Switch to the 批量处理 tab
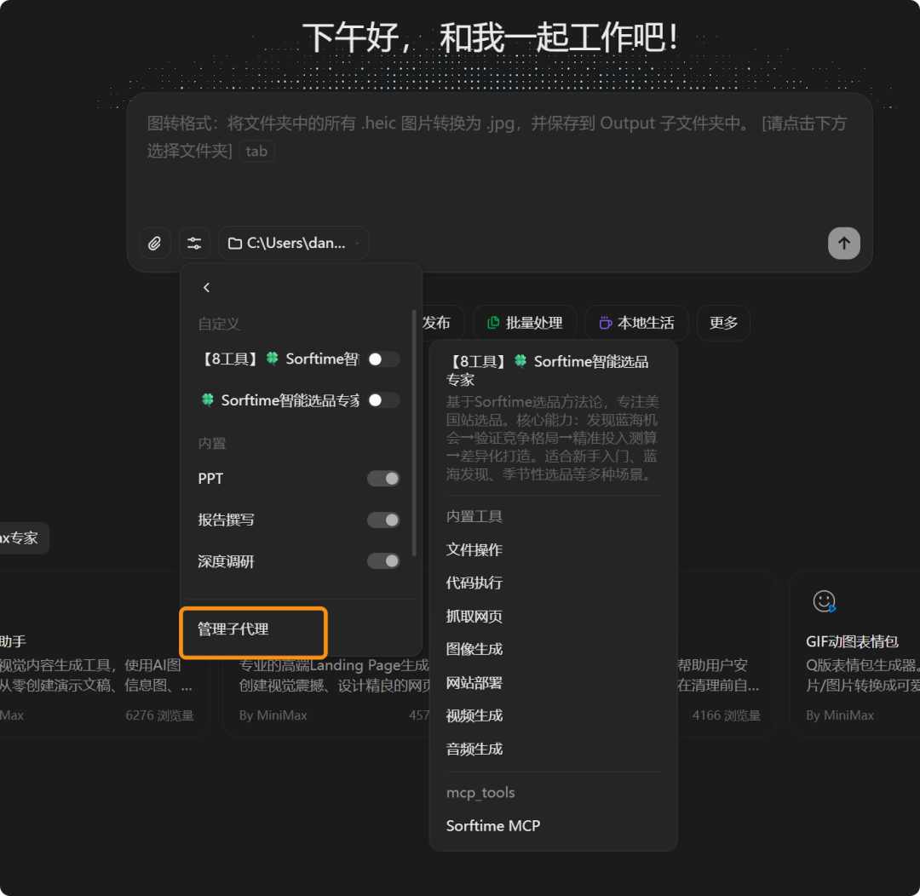 click(x=534, y=323)
